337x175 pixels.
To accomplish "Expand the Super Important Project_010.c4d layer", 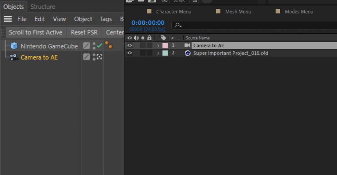I will coord(158,53).
